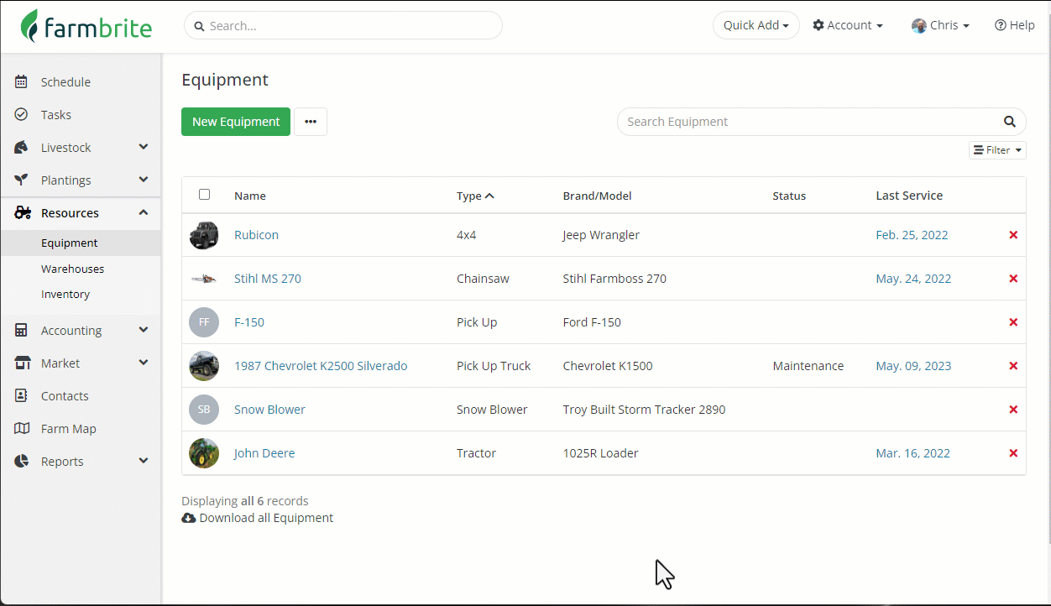Open the SB avatar for Snow Blower

pos(204,410)
